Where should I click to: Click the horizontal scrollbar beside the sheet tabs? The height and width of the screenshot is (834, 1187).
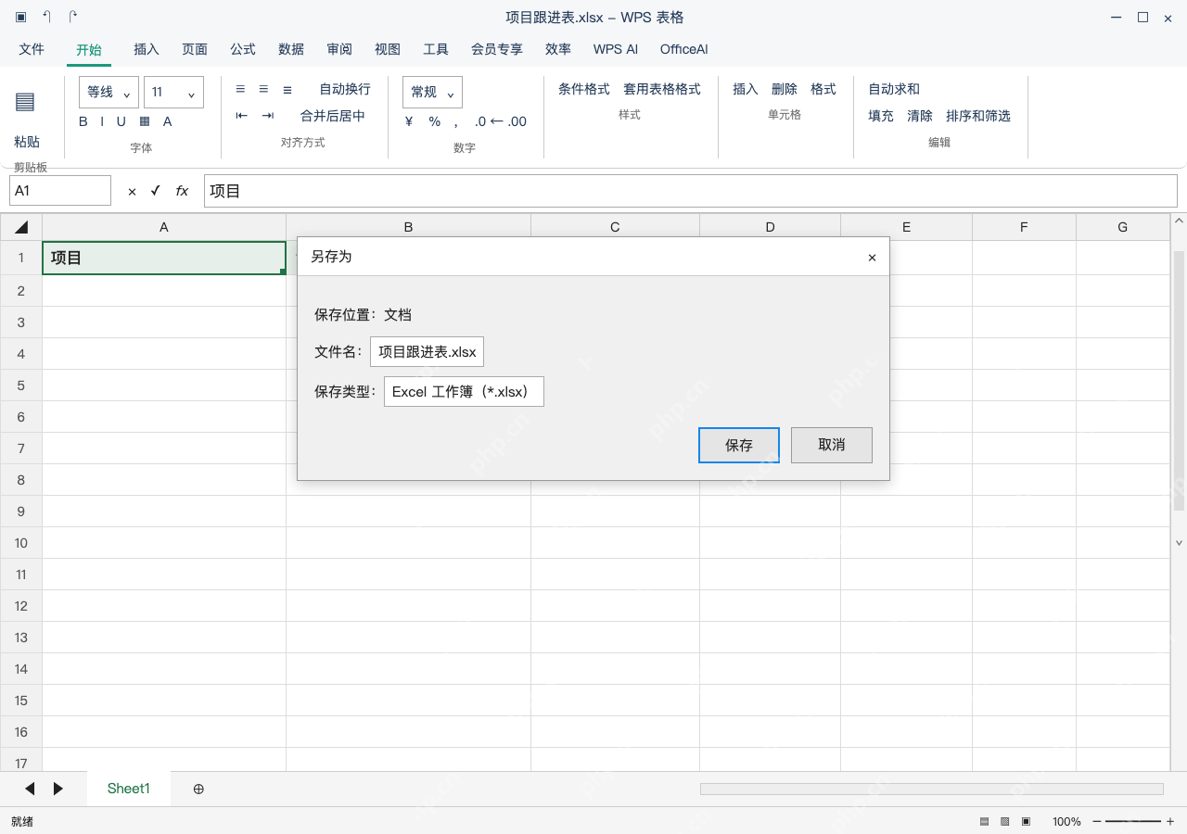(x=932, y=789)
